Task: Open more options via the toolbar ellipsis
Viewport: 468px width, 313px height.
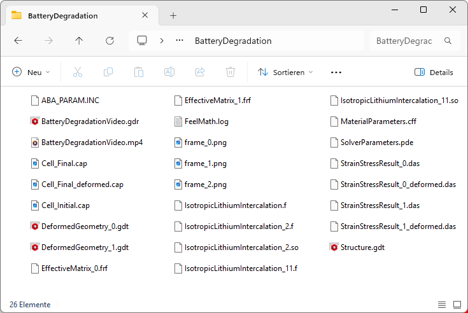Action: pos(336,73)
